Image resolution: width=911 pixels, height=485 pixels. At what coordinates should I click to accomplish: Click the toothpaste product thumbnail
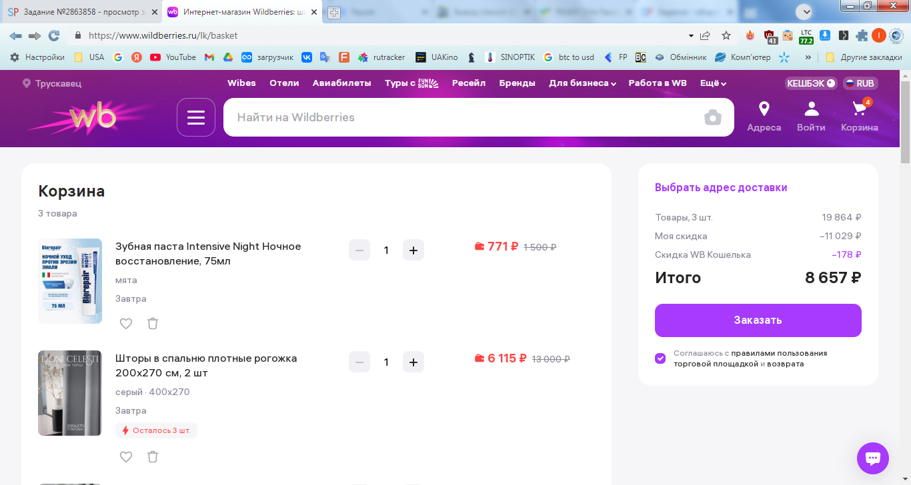point(70,281)
